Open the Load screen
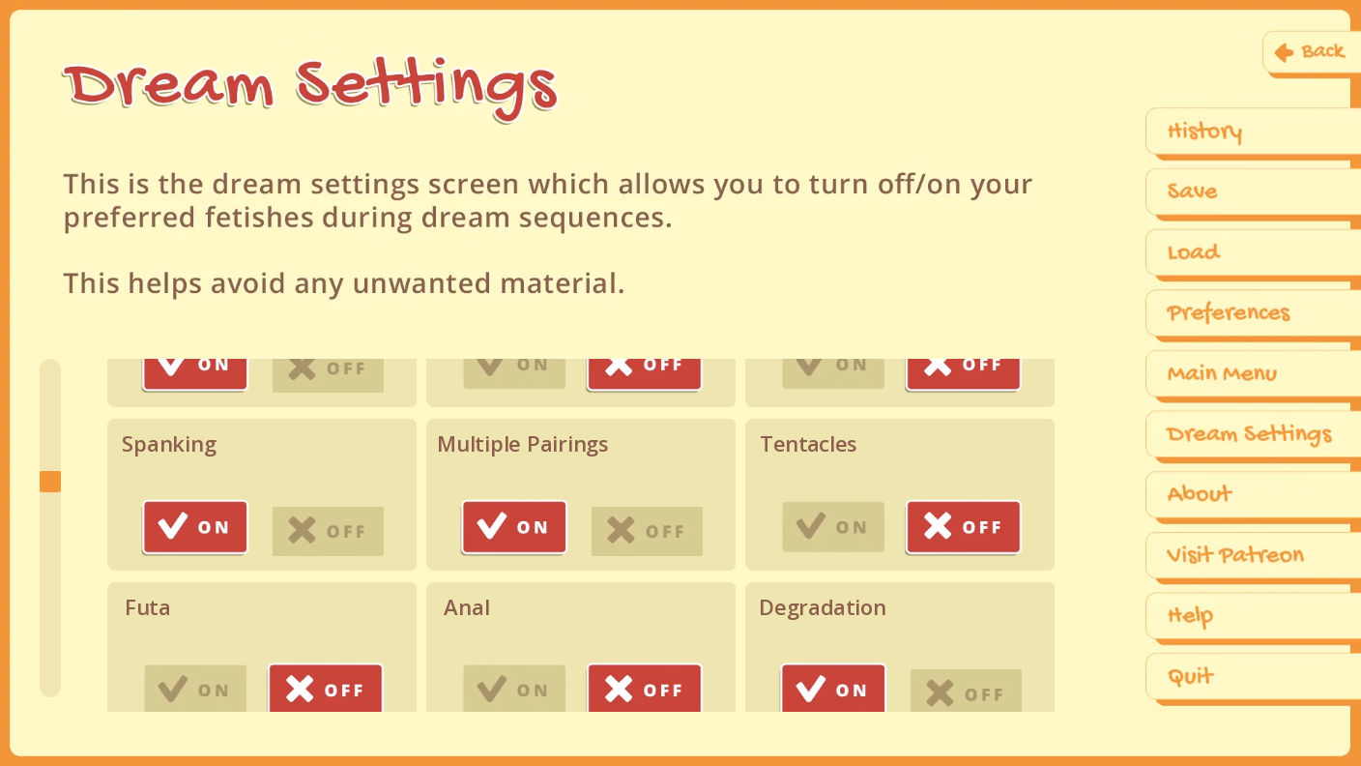 point(1194,252)
